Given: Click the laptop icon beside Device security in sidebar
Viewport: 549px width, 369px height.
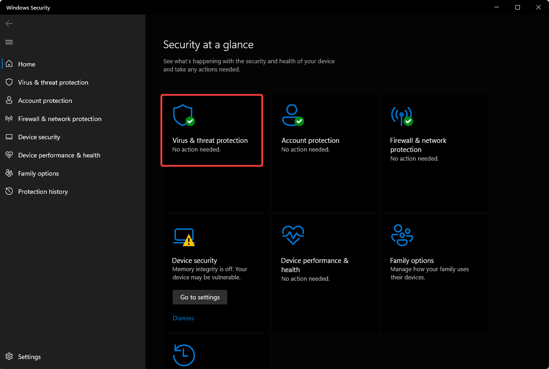Looking at the screenshot, I should (9, 137).
